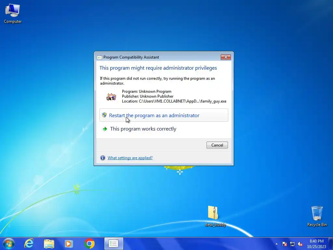Show hidden system tray icons
Screen dimensions: 333x250
pos(276,244)
